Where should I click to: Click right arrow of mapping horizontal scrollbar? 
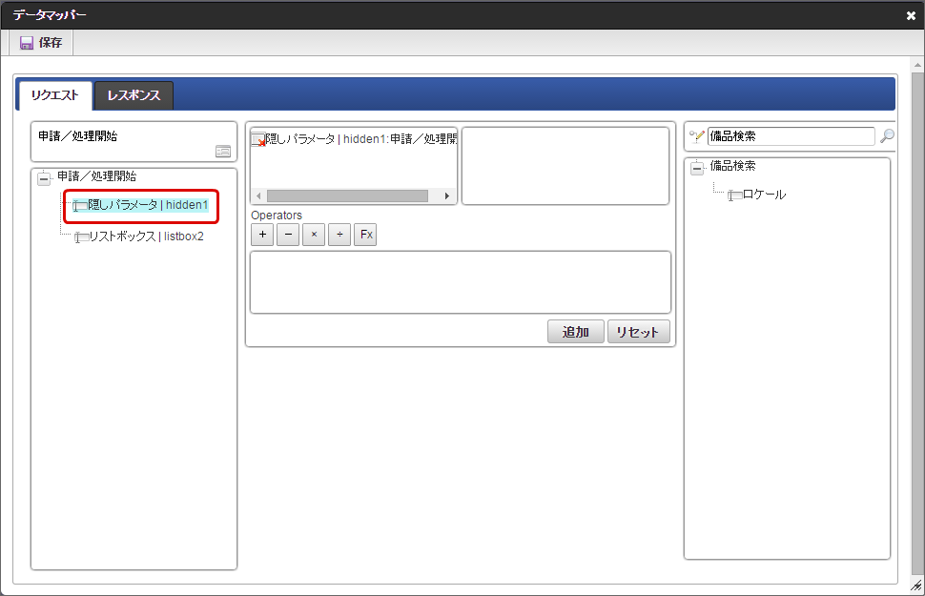click(x=447, y=195)
